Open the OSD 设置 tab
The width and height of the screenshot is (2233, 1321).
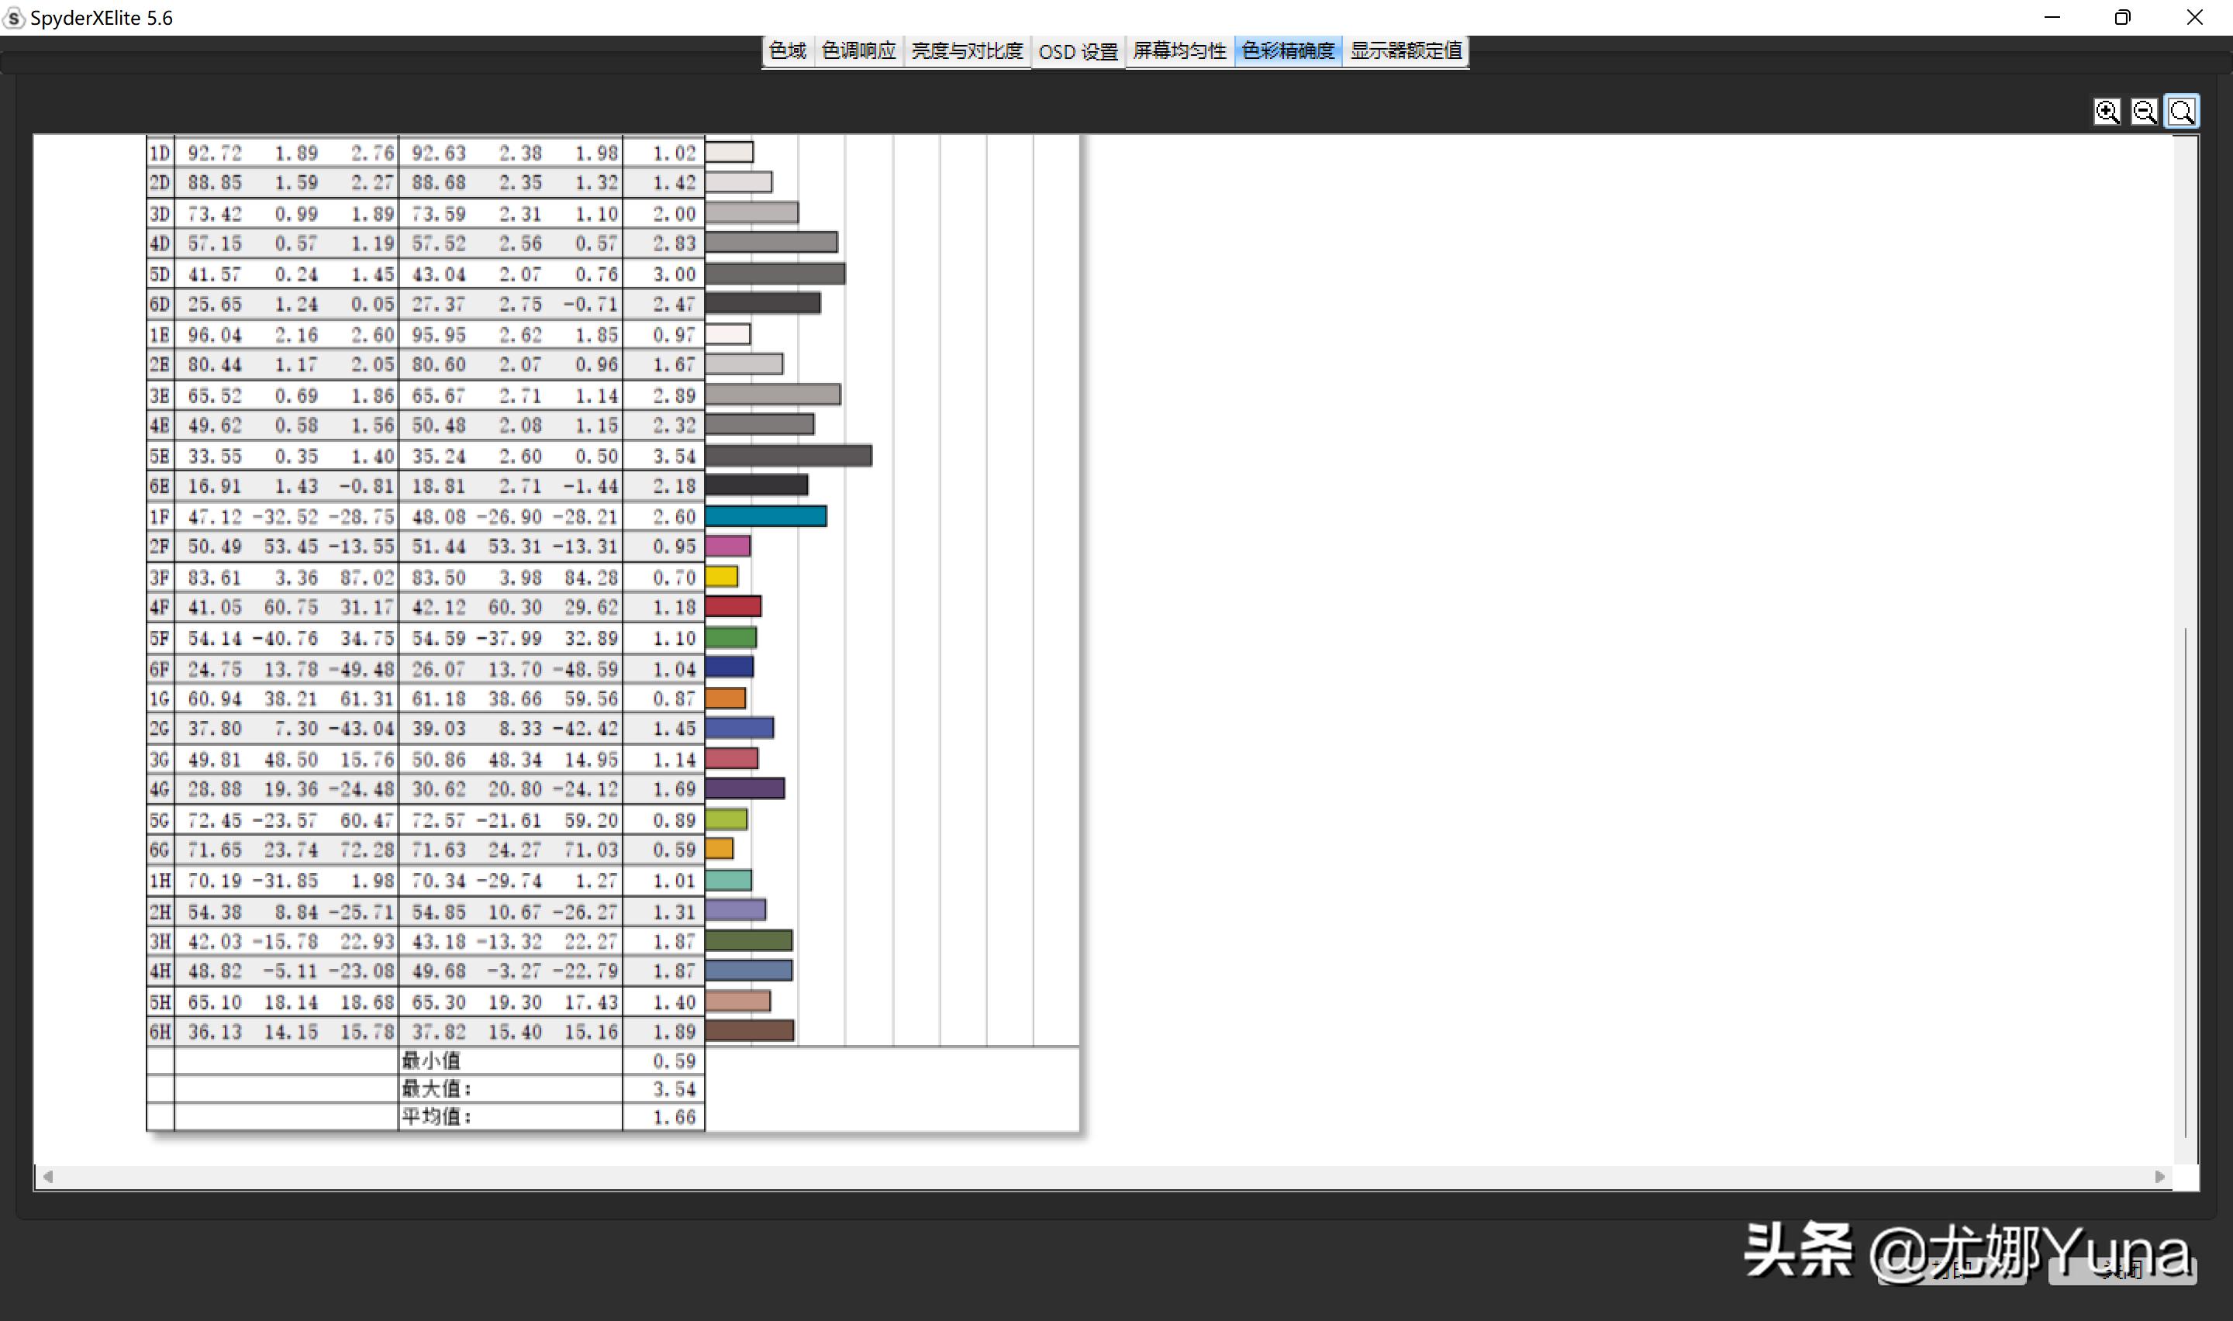(1078, 50)
